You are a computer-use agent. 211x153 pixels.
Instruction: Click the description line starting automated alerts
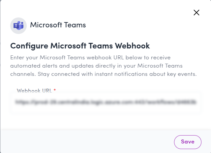tap(96, 66)
